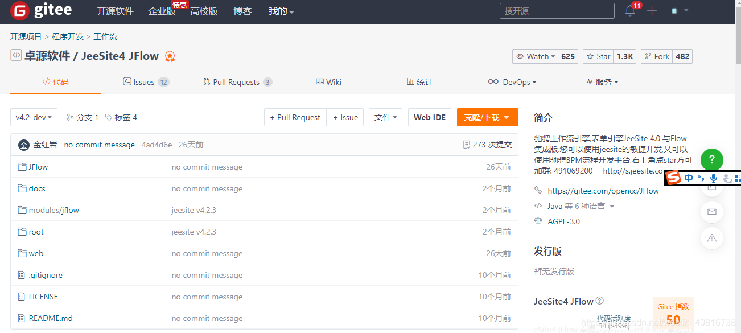
Task: Open the root folder
Action: [36, 232]
